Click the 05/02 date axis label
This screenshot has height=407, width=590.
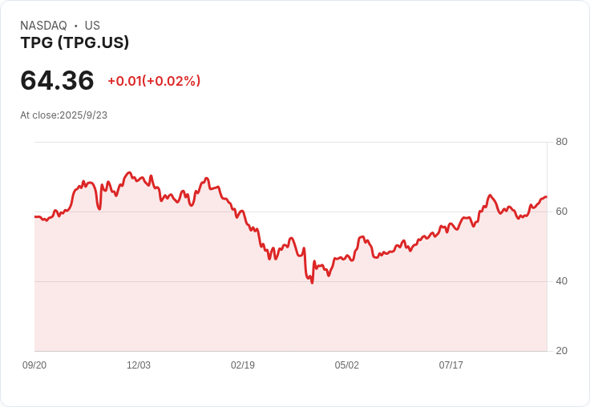click(x=347, y=365)
